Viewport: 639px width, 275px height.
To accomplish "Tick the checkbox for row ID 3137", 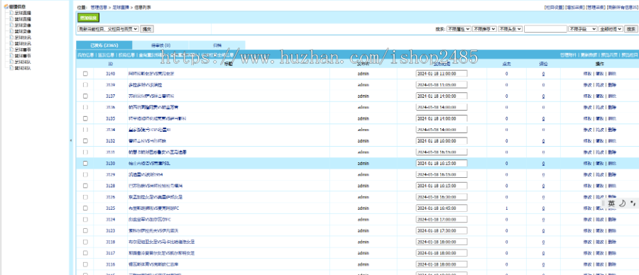I will pyautogui.click(x=85, y=96).
